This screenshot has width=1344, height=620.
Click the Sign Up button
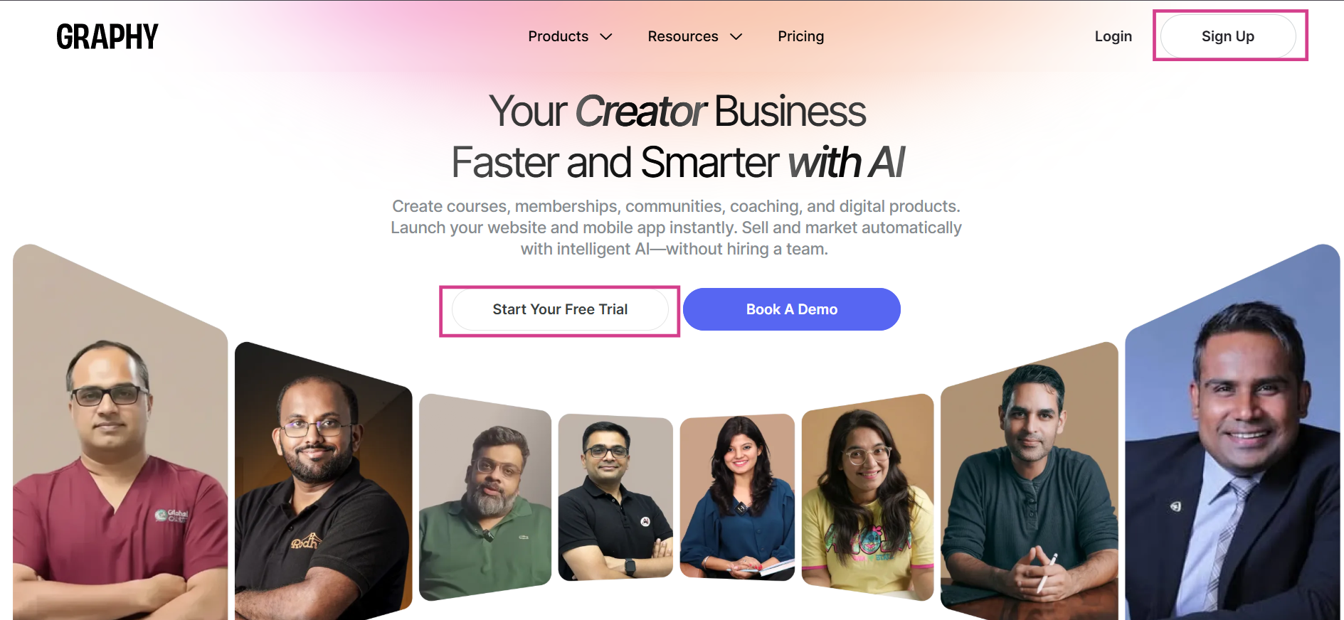pos(1228,36)
